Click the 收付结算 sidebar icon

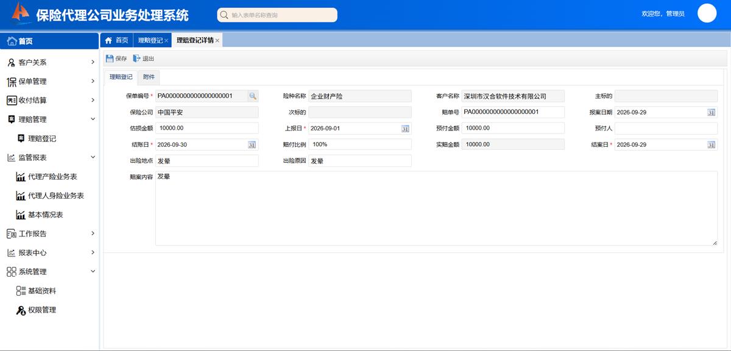point(11,100)
